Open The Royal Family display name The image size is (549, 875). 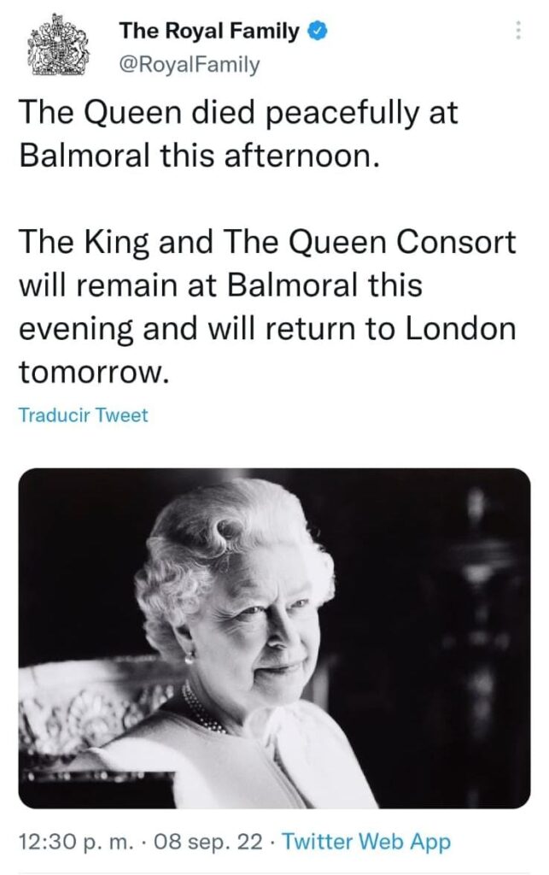[209, 32]
